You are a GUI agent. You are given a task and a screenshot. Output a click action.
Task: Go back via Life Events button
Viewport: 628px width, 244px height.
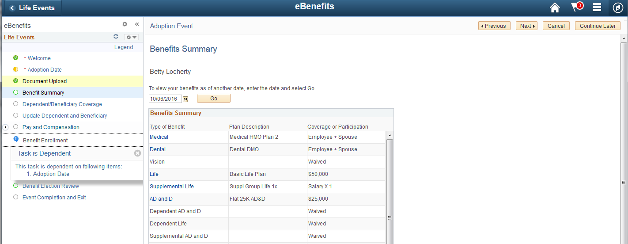tap(33, 8)
